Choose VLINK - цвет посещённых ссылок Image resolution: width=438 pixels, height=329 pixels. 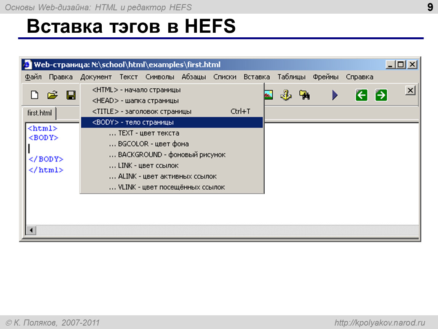172,187
